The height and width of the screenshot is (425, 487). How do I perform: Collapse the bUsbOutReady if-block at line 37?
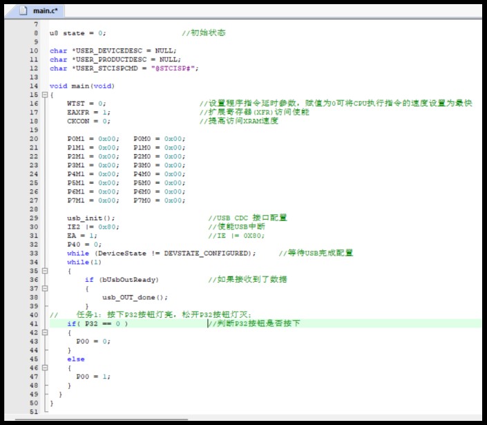pos(45,289)
